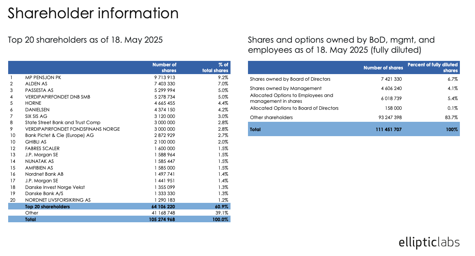Select 'Bank Pictet & Cie (Europe) AG'

59,135
